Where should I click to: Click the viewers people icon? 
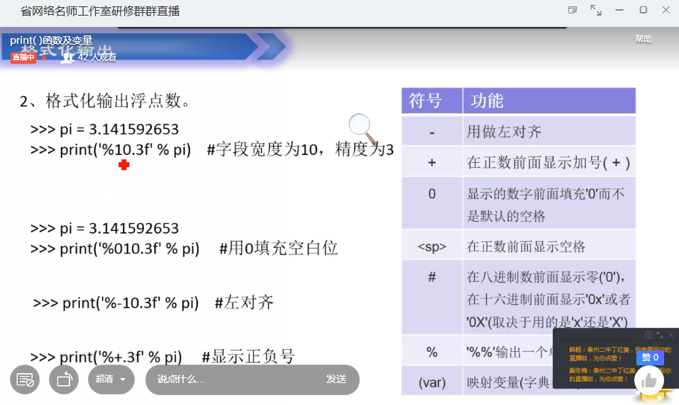67,57
